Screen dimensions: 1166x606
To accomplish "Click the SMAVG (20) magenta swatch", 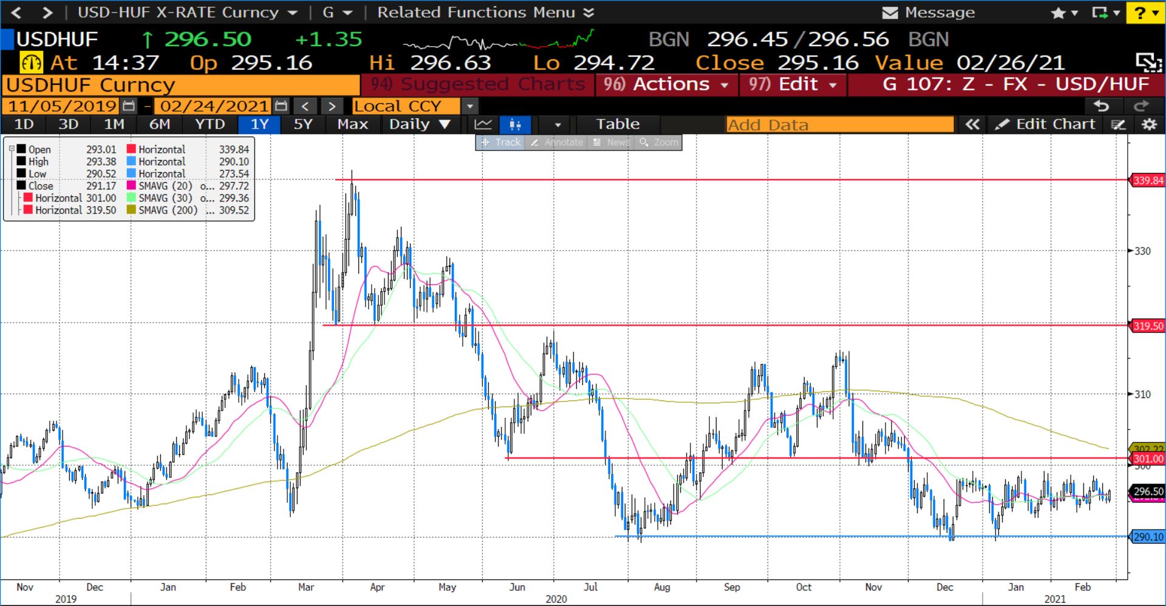I will pos(131,186).
